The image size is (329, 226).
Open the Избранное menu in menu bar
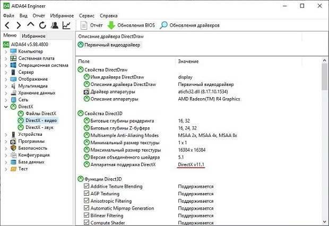click(x=62, y=16)
